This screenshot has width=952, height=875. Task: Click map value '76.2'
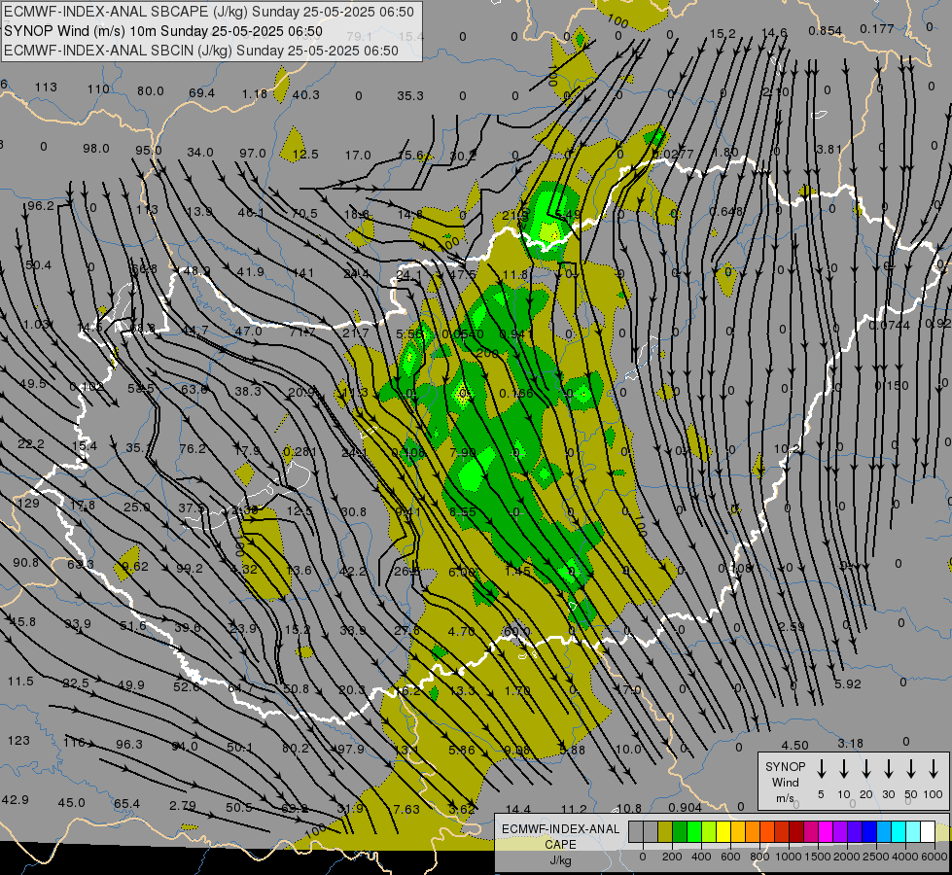(193, 449)
